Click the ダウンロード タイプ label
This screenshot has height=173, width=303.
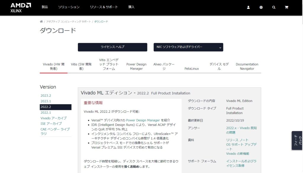click(x=202, y=108)
